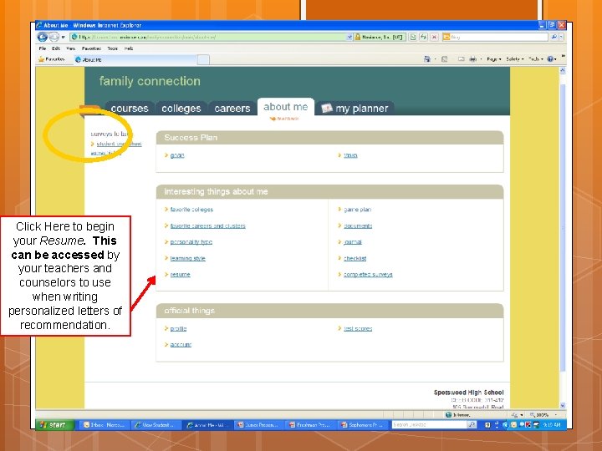This screenshot has height=451, width=602.
Task: Open the search provider dropdown arrow
Action: [561, 38]
